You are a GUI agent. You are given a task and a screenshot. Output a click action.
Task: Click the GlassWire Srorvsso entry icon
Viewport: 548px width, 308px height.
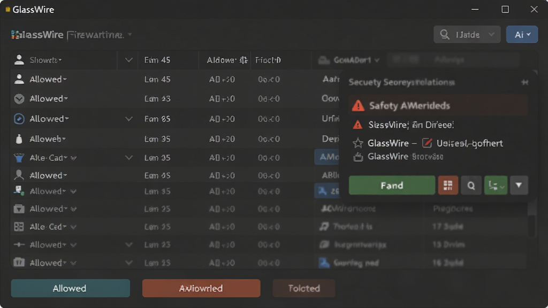coord(358,157)
